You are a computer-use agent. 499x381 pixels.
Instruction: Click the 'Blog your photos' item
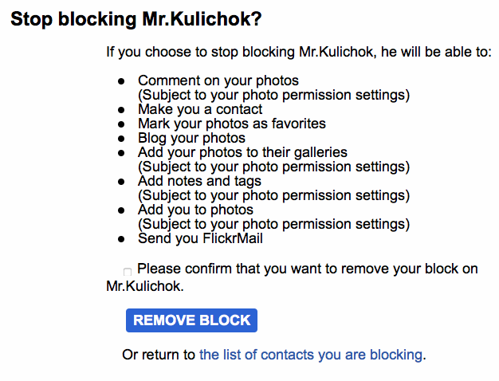coord(191,138)
